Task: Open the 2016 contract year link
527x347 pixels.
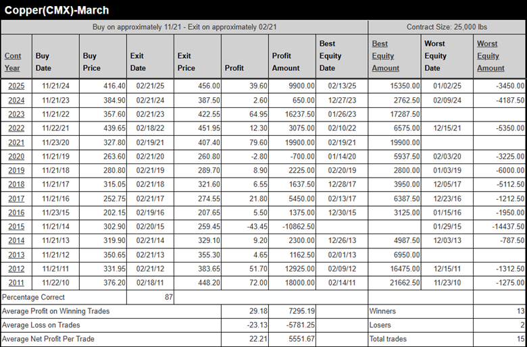Action: [16, 212]
